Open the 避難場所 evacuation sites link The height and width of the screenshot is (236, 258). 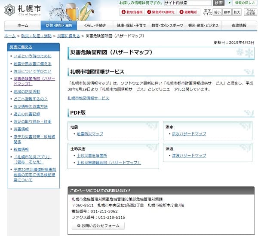(x=188, y=12)
